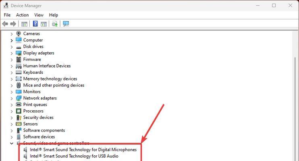
Task: Click the Monitors icon
Action: tap(19, 92)
